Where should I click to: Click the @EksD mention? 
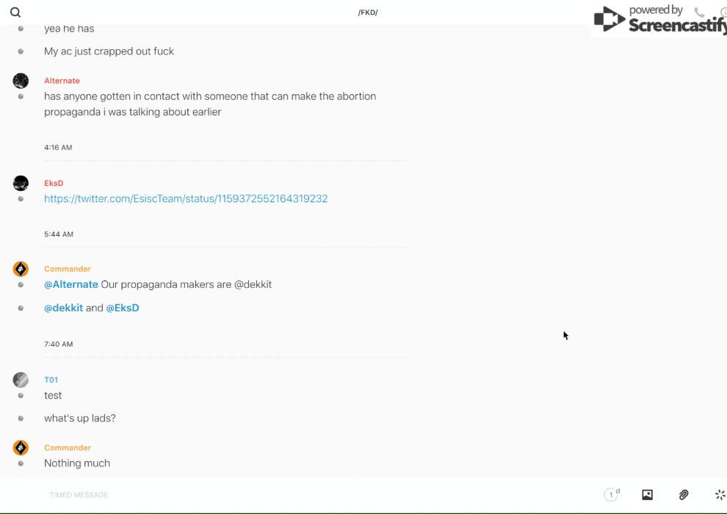click(x=123, y=308)
